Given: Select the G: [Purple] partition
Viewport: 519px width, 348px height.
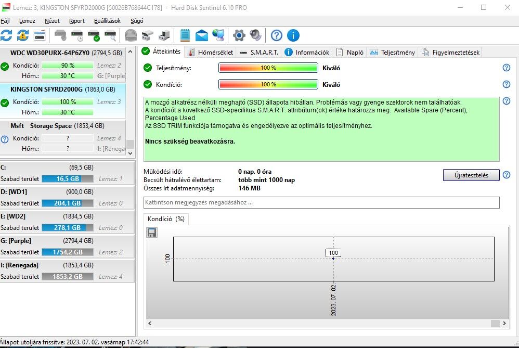Looking at the screenshot, I should tap(67, 247).
